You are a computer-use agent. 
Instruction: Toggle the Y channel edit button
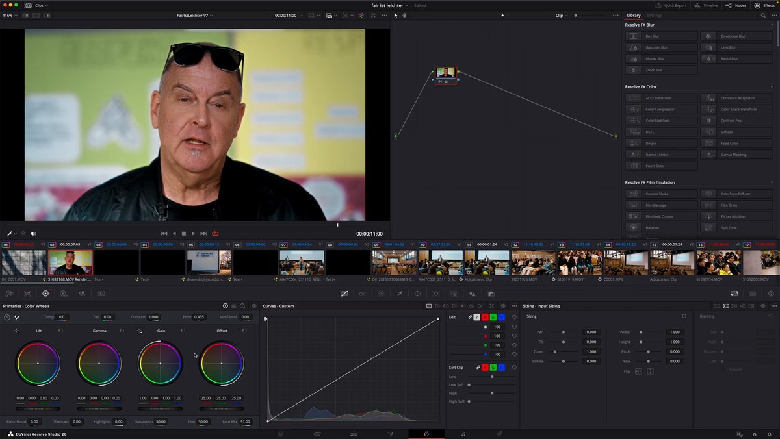click(x=476, y=317)
